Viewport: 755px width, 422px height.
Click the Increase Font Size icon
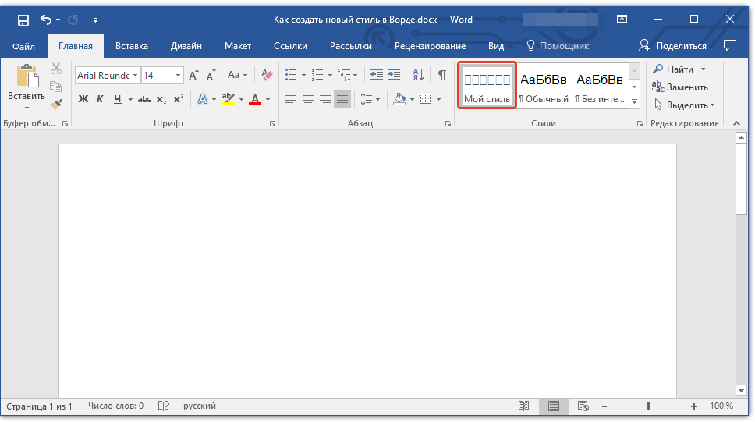(194, 75)
